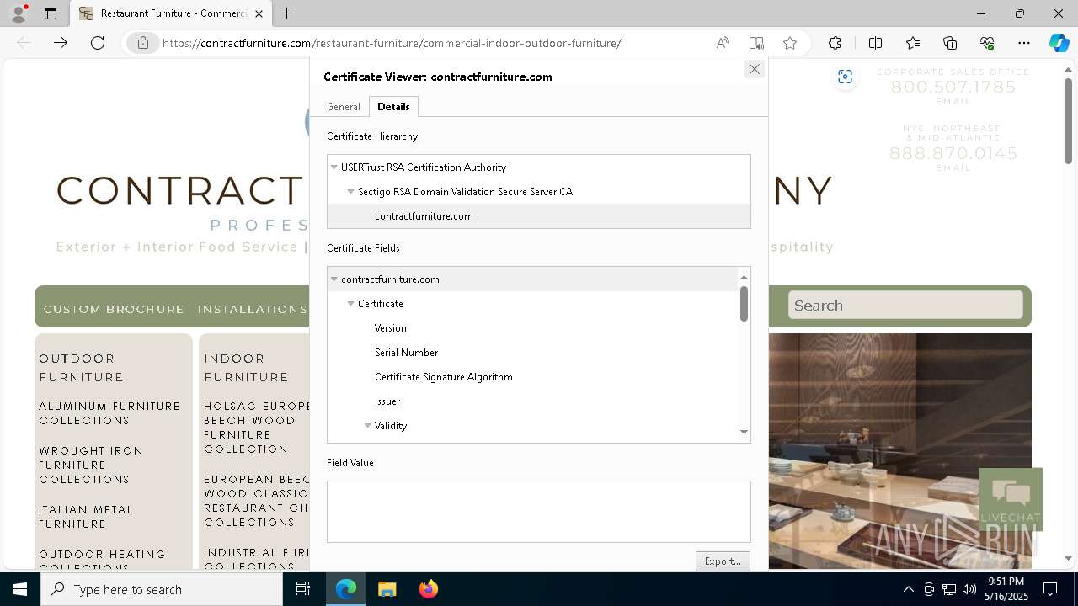Open the tab actions menu icon
Screen dimensions: 1078x606
[51, 13]
